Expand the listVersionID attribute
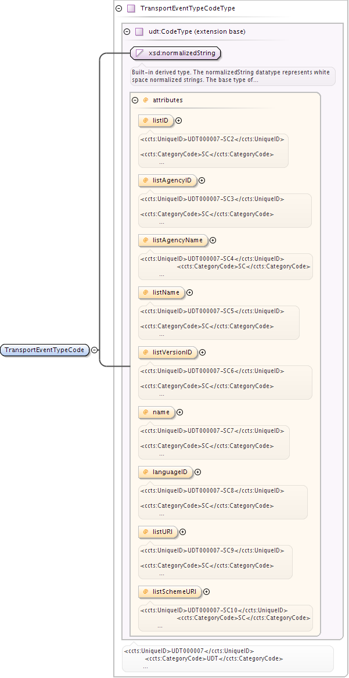The image size is (349, 678). 203,353
